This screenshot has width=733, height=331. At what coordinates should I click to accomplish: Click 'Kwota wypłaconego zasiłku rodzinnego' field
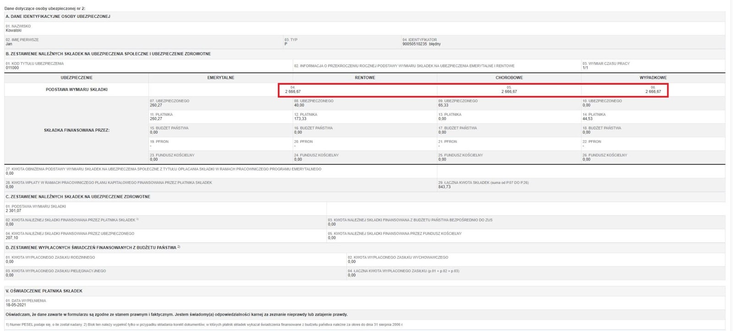tap(175, 260)
